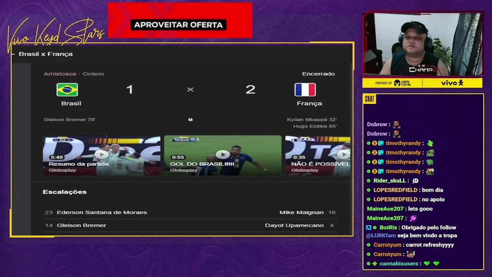Screen dimensions: 492x277
Task: Click the CHAT panel header
Action: pos(369,99)
